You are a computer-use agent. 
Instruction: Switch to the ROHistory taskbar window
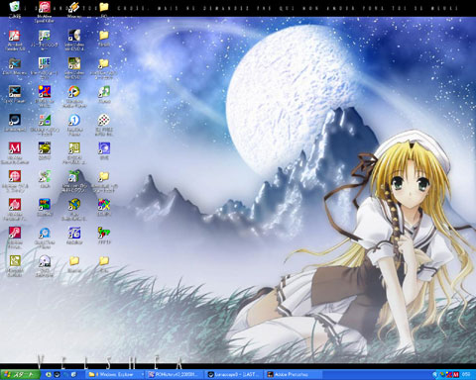(175, 375)
